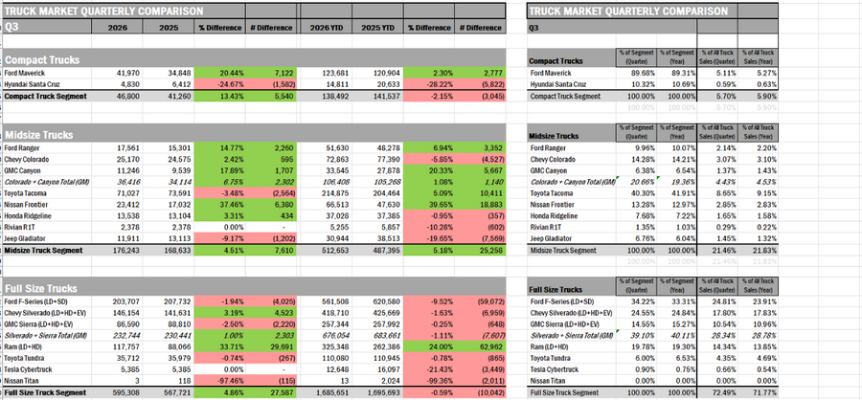Select Nissan Frontier 37.46% cell
The width and height of the screenshot is (862, 400).
point(219,205)
